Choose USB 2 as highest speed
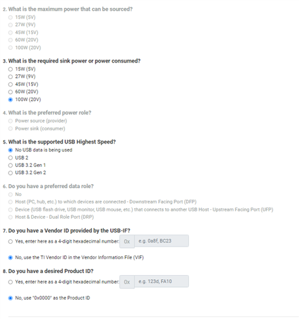 pyautogui.click(x=11, y=158)
